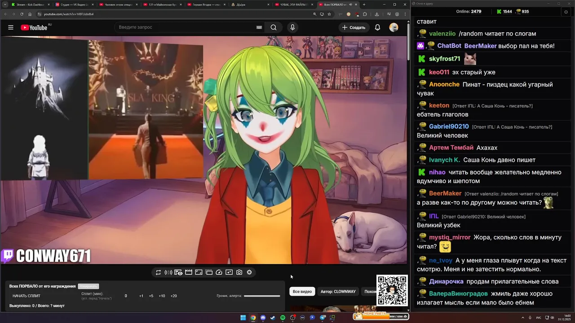Viewport: 575px width, 323px height.
Task: Click the dashed-rectangle theater icon
Action: (x=209, y=272)
